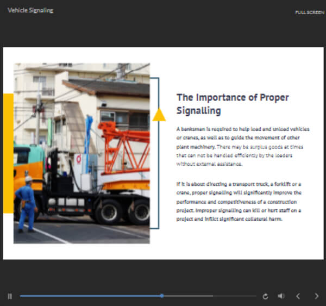Click the yellow triangle marker on the slide
The height and width of the screenshot is (306, 326).
159,115
